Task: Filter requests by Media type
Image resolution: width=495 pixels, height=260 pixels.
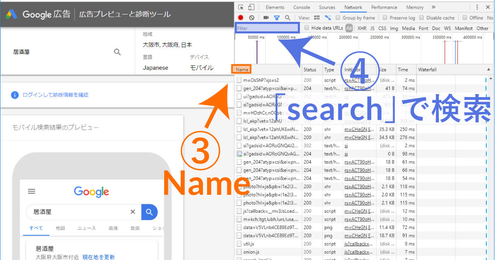Action: [x=408, y=28]
